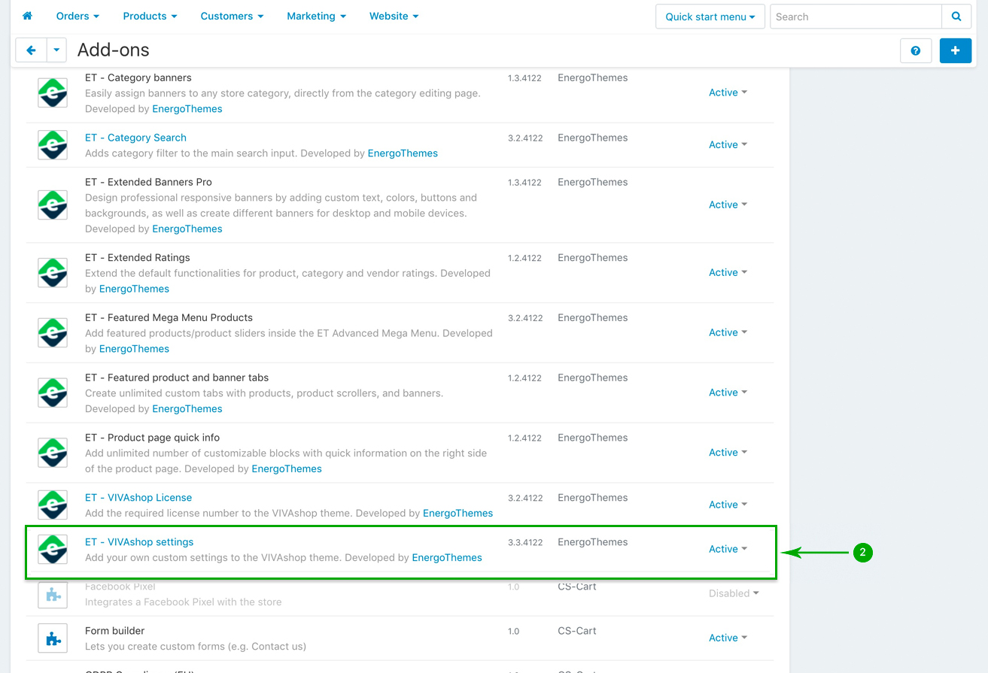Click EnergoThemes link in Category Search description
The width and height of the screenshot is (988, 673).
point(403,153)
